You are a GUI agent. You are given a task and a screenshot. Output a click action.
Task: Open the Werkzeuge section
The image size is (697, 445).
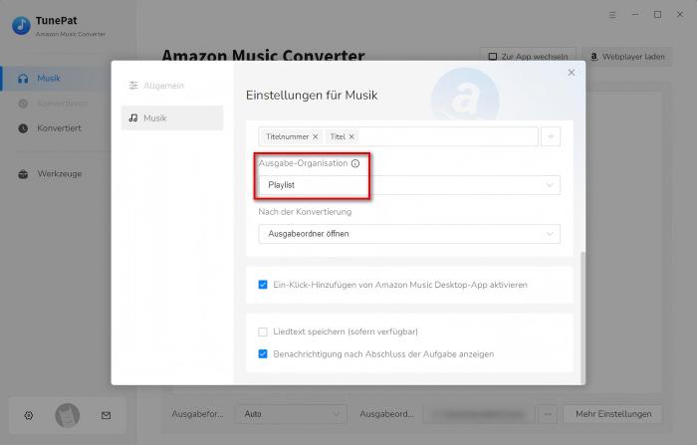click(56, 174)
